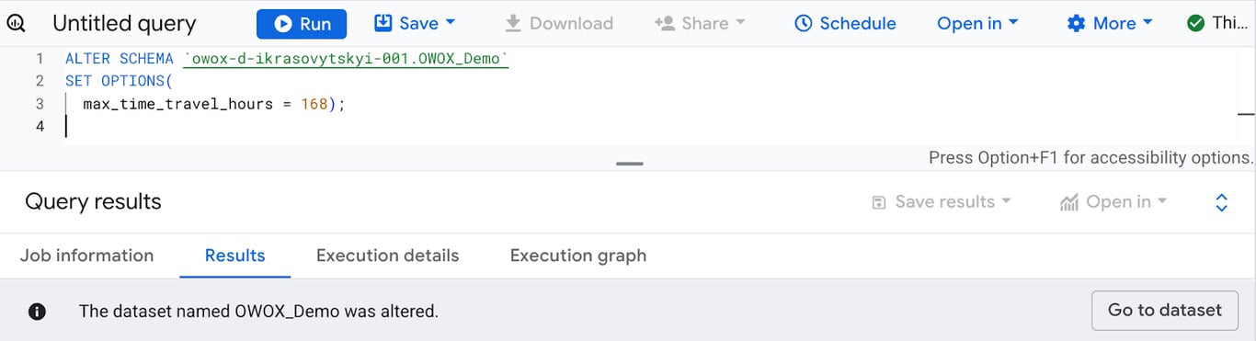Click the value 168 in the editor

[x=314, y=104]
